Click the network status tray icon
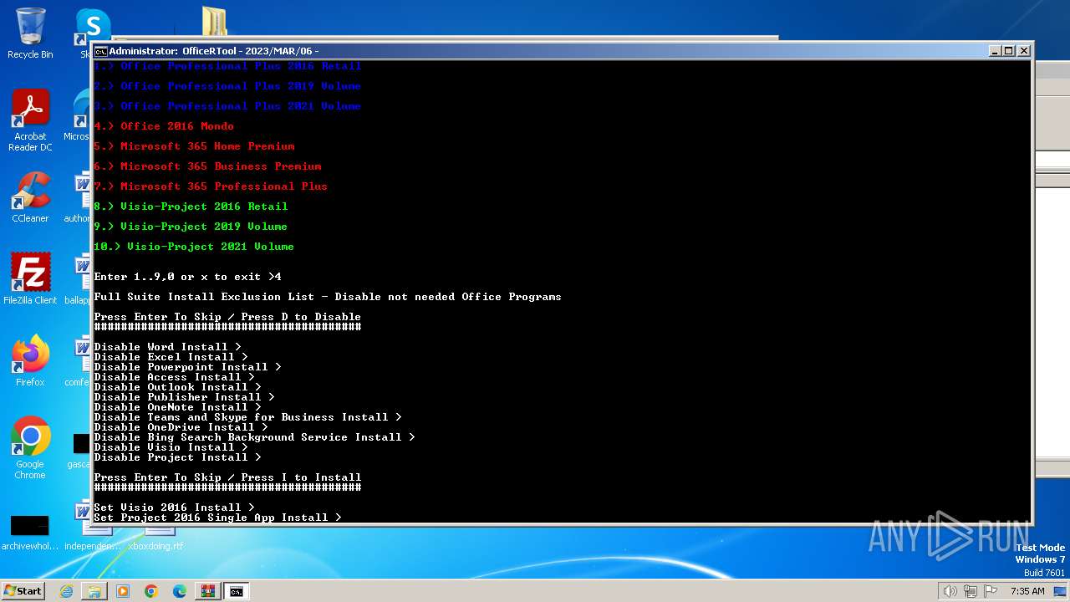This screenshot has height=602, width=1070. tap(972, 591)
